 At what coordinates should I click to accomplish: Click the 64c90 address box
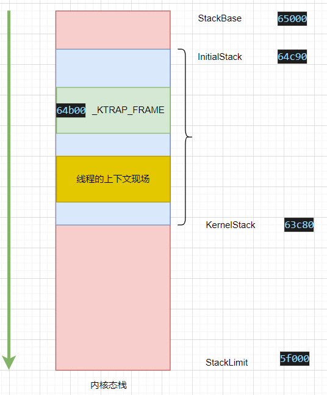pyautogui.click(x=292, y=57)
